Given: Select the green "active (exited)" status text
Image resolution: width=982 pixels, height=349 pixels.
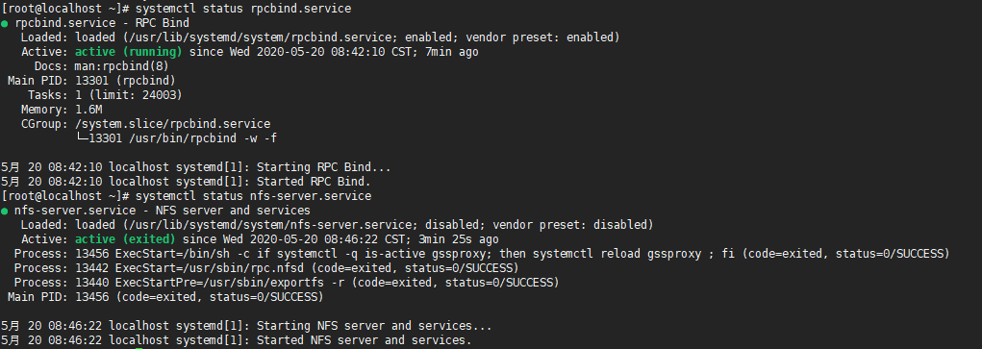Looking at the screenshot, I should coord(125,239).
